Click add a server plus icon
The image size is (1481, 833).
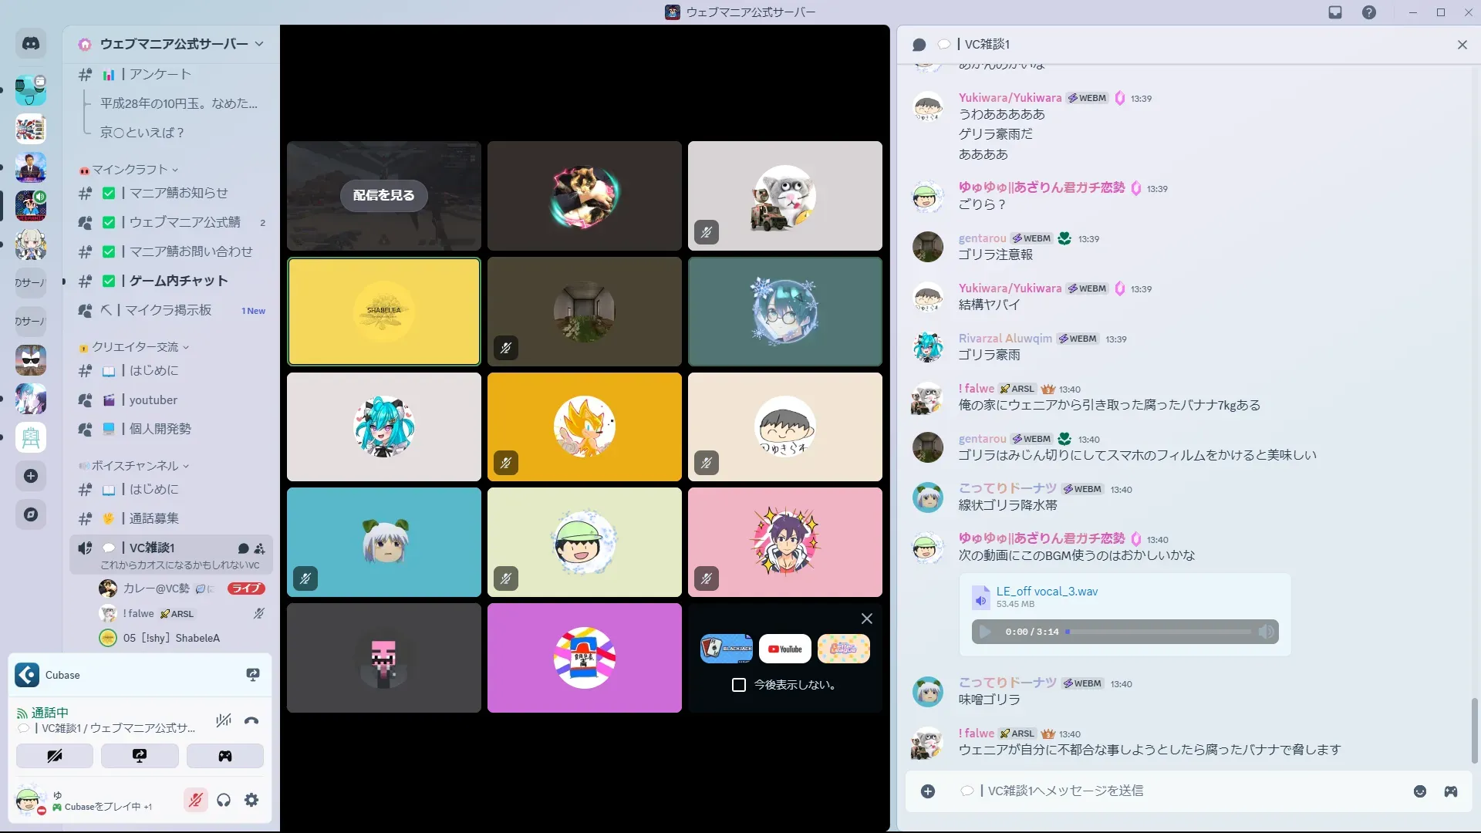click(x=31, y=476)
